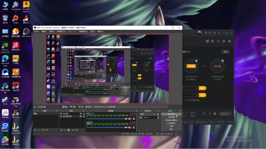The image size is (266, 149).
Task: Move source up in Sources panel
Action: click(x=73, y=130)
